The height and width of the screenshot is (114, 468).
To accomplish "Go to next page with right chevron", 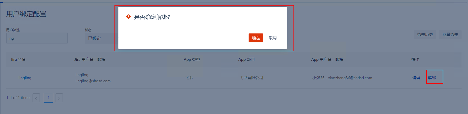I will click(59, 98).
